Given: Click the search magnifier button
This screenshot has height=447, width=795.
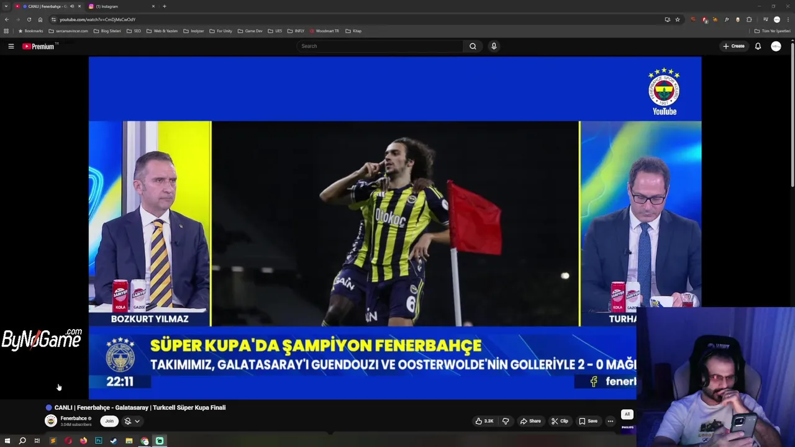Looking at the screenshot, I should (x=473, y=46).
